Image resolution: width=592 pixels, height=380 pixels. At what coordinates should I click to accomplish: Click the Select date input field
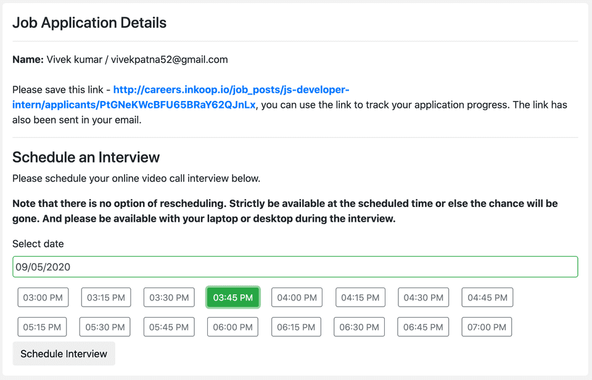coord(295,267)
